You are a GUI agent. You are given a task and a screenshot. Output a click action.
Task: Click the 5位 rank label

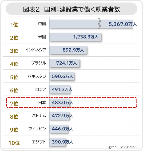(x=14, y=77)
